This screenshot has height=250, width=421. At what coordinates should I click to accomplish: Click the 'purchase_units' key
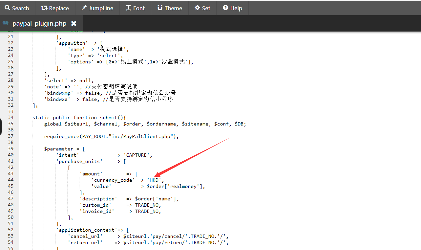(79, 161)
